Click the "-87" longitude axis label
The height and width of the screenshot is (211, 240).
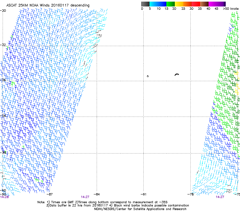[49, 194]
